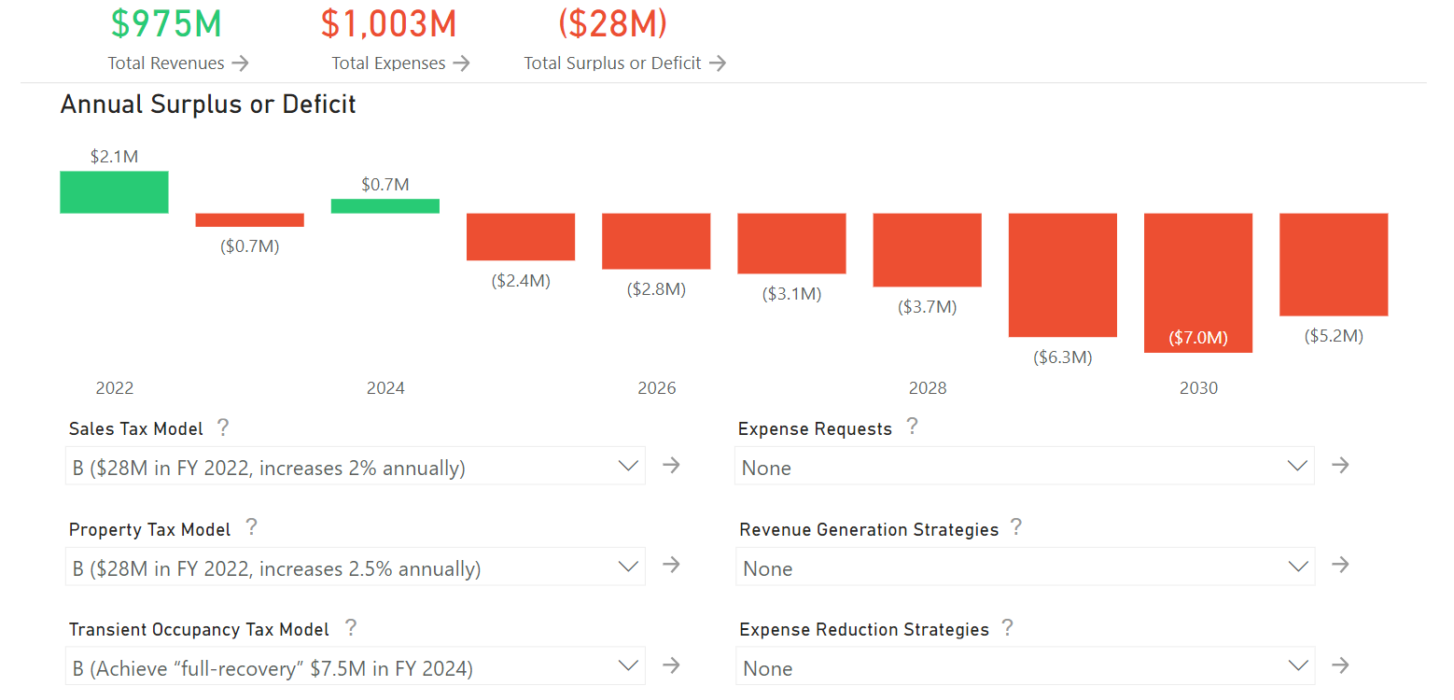The height and width of the screenshot is (700, 1454).
Task: Select the red ($3.7M) bar for 2028
Action: [x=927, y=250]
